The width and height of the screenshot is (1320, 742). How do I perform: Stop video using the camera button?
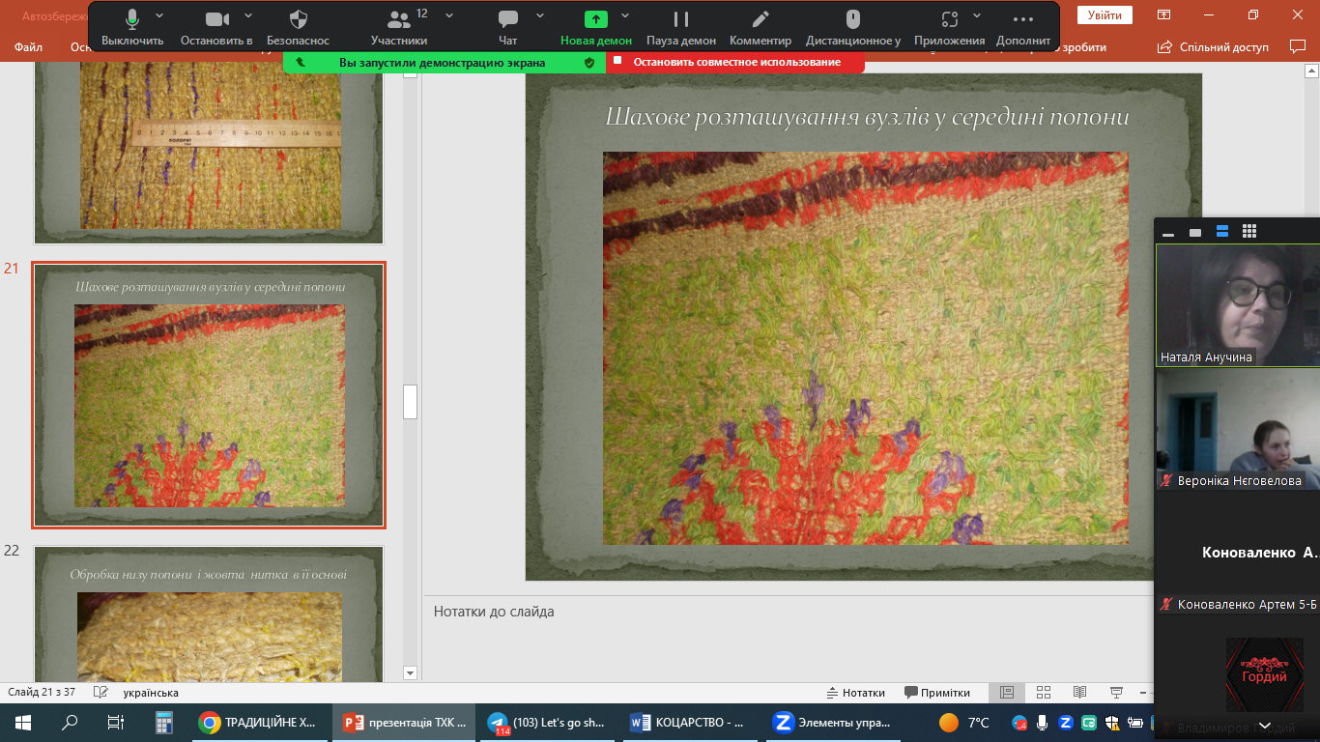click(216, 26)
